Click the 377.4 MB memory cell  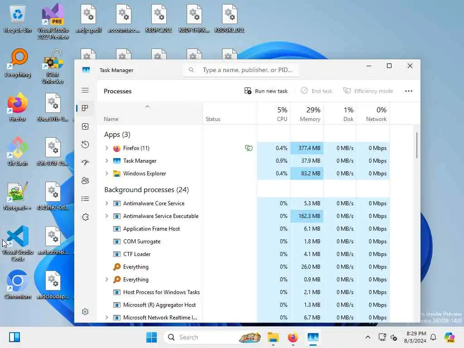(307, 148)
